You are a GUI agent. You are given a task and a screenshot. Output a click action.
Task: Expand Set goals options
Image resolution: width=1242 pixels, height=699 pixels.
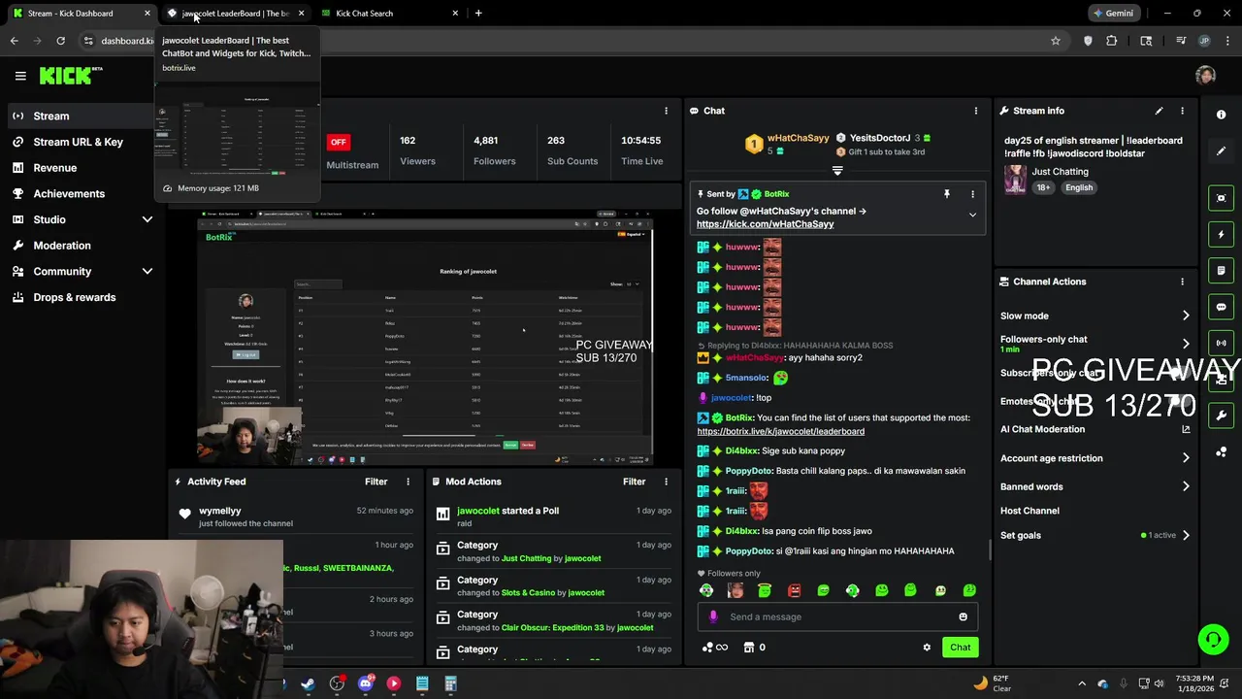click(1186, 535)
